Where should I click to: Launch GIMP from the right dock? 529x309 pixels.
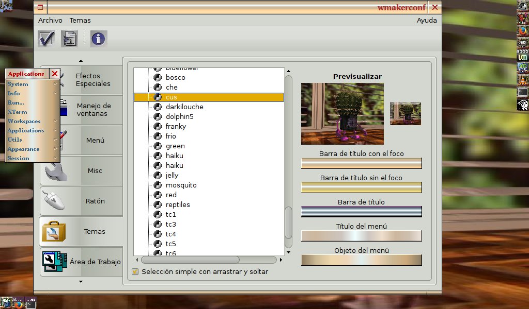point(523,43)
